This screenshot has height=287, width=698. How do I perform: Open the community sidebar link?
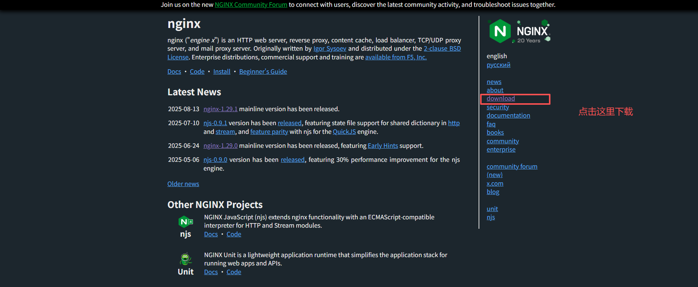tap(503, 141)
